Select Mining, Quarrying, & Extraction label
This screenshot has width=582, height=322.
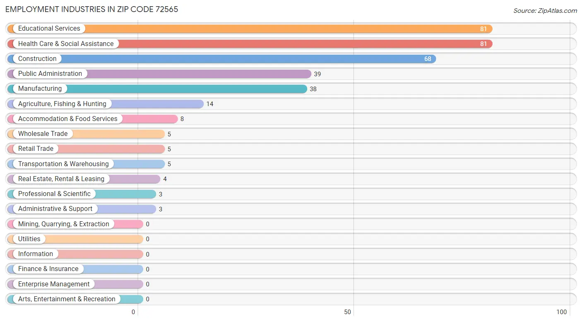[x=64, y=224]
